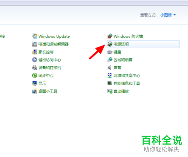The image size is (188, 157).
Task: Open 自动播放 link
Action: point(121,91)
